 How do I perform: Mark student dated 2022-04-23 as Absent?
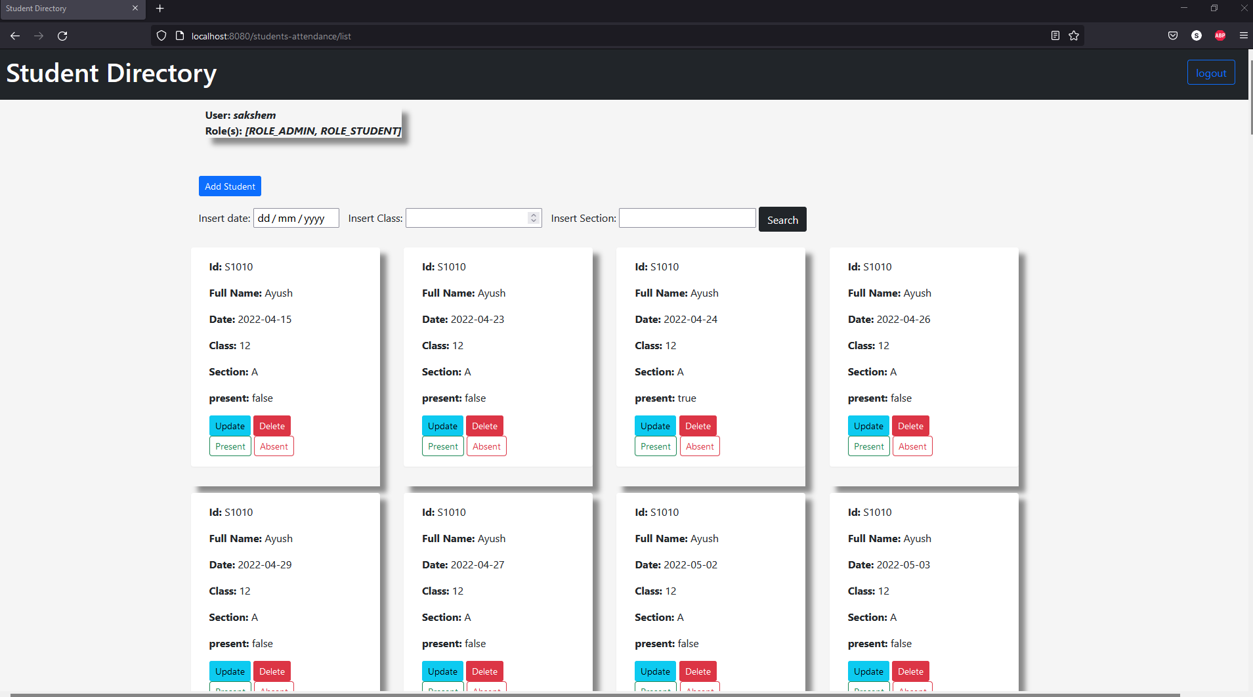click(x=486, y=446)
